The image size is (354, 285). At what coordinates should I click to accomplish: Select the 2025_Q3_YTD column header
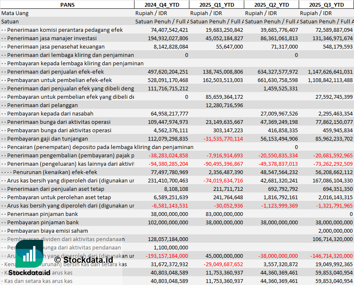(326, 5)
